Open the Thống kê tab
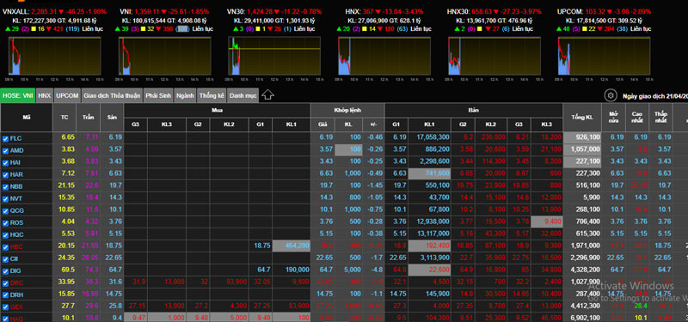Image resolution: width=688 pixels, height=322 pixels. pos(212,95)
